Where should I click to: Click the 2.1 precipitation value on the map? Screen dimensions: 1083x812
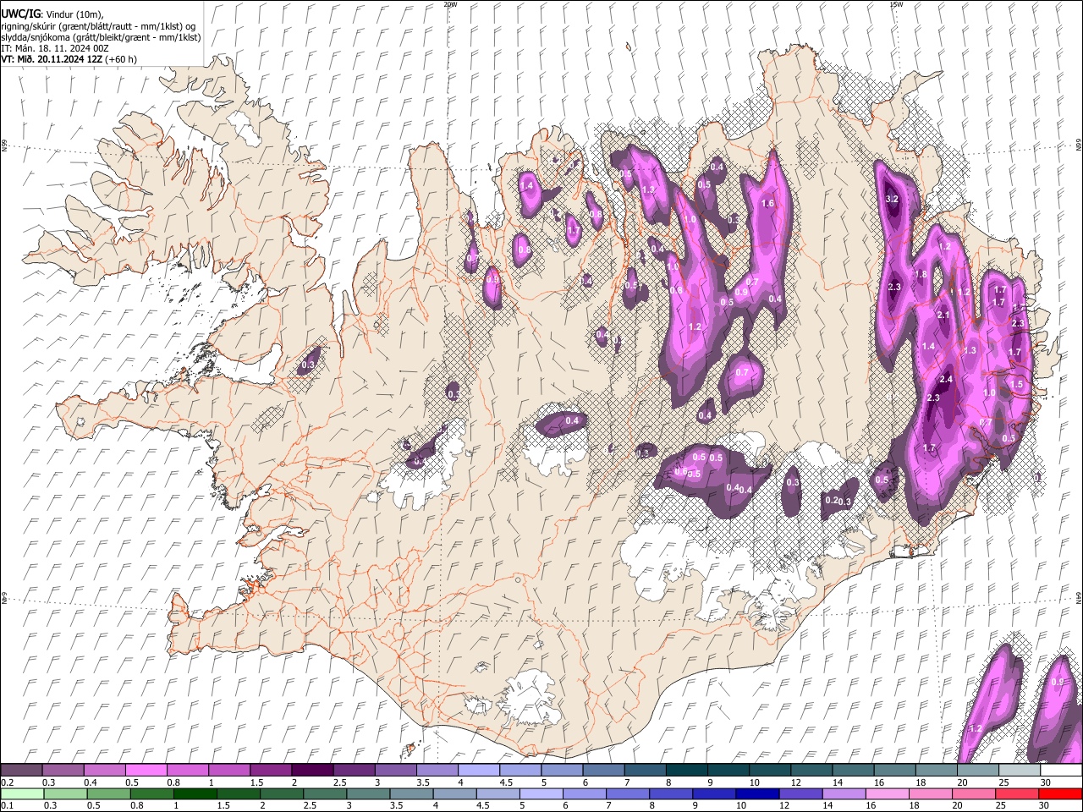point(944,315)
